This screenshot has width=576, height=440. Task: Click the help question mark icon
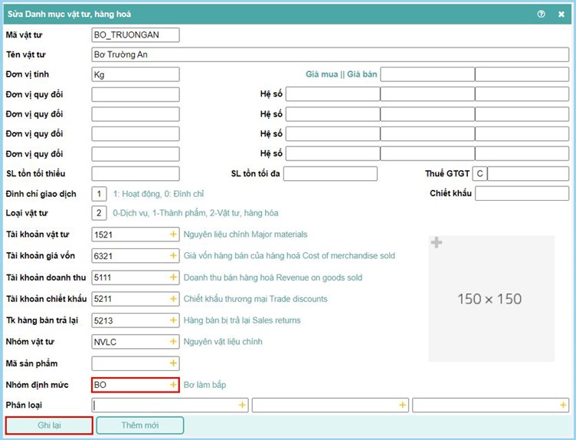coord(542,13)
